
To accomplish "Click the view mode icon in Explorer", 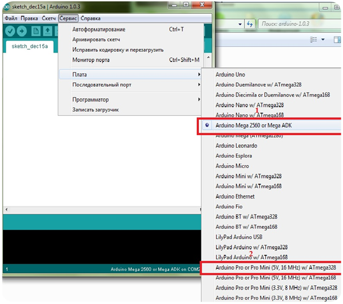I will tap(313, 39).
